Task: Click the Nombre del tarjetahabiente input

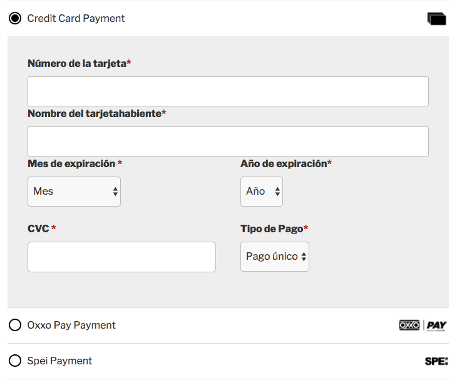Action: pos(228,141)
